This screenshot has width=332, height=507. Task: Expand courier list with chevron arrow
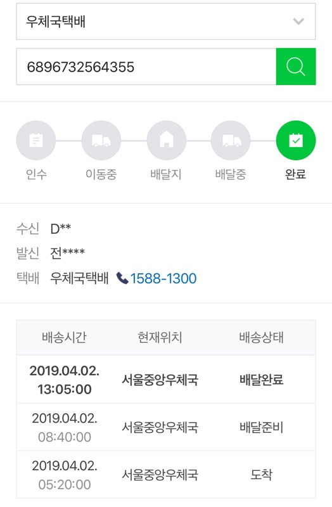pos(298,22)
